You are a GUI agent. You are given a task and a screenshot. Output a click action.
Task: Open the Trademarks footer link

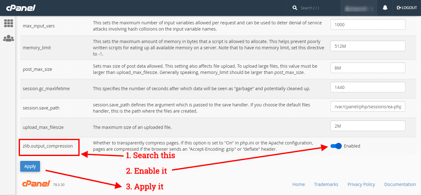(x=326, y=184)
